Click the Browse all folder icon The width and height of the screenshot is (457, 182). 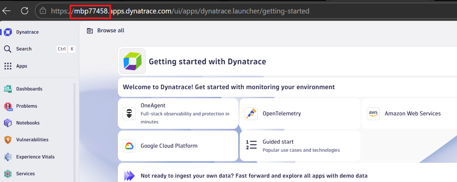[x=90, y=31]
